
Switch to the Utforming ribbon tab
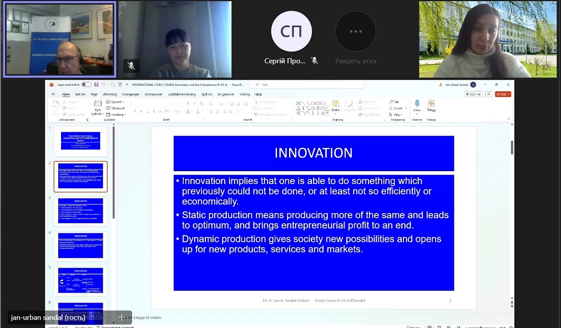pyautogui.click(x=109, y=94)
